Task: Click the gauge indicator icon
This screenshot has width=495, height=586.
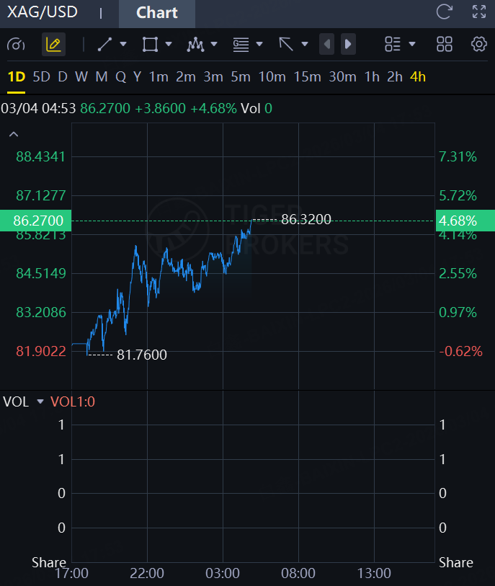Action: pyautogui.click(x=16, y=45)
